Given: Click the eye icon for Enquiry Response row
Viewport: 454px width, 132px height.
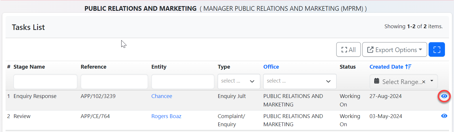Looking at the screenshot, I should (444, 96).
